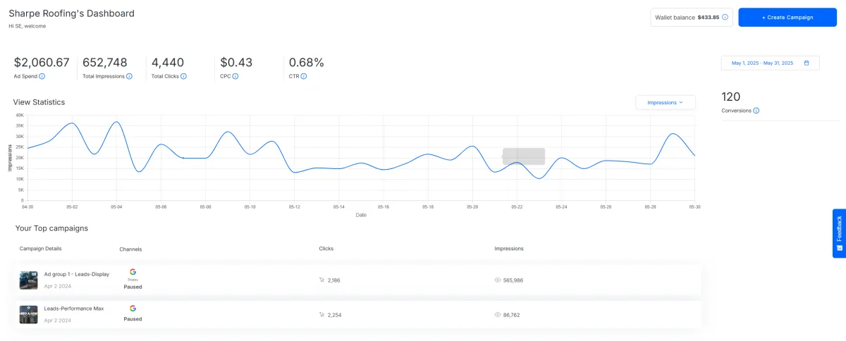The width and height of the screenshot is (846, 341).
Task: Click the Ad Spend info icon
Action: click(x=42, y=76)
